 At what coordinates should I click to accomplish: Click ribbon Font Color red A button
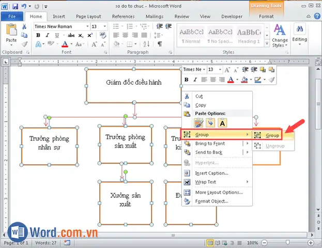tap(65, 44)
